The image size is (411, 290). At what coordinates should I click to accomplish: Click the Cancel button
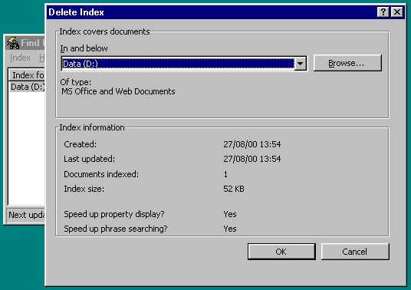(x=355, y=252)
